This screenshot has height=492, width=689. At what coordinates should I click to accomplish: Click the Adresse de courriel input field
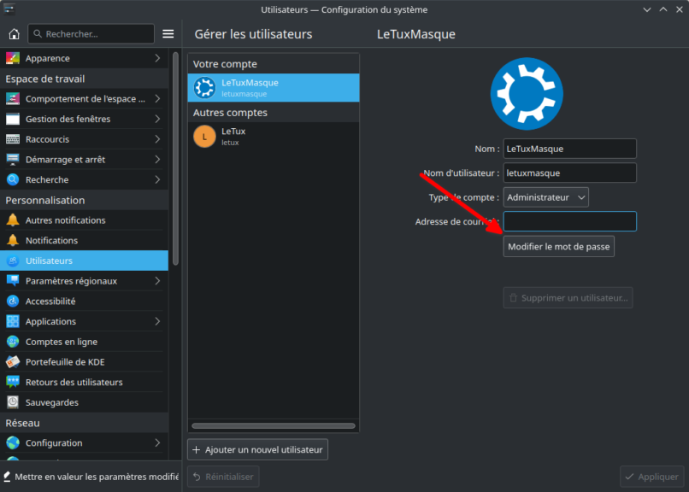[x=569, y=221]
